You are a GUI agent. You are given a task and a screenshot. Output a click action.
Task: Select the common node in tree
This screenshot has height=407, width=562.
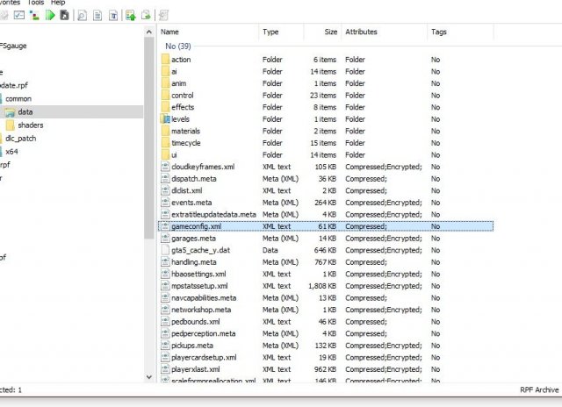point(18,99)
